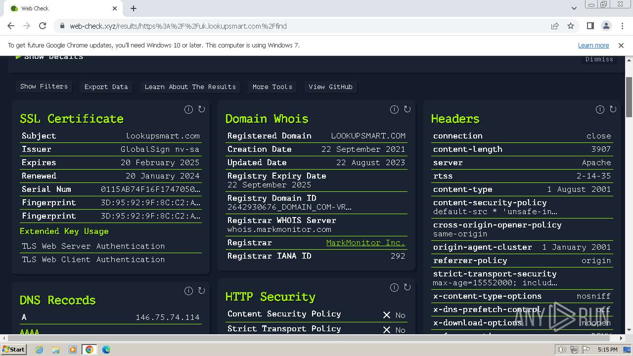Open Chrome side panel
The width and height of the screenshot is (633, 356).
(590, 26)
